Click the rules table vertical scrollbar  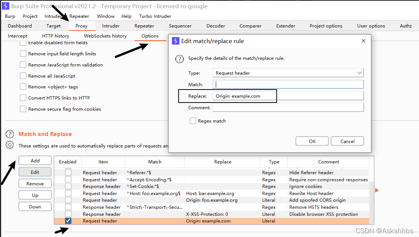[371, 203]
